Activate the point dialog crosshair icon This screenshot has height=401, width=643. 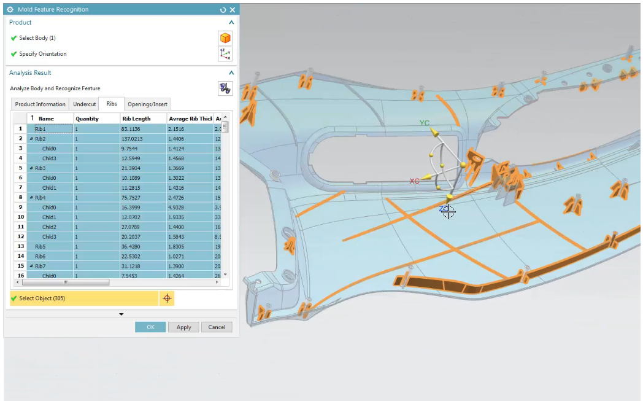point(166,298)
